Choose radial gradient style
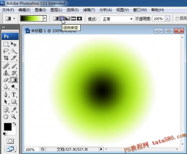Screen dimensions: 187x154 point(62,18)
